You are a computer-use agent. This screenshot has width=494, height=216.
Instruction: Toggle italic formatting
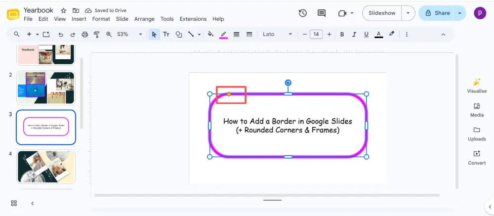tap(354, 35)
